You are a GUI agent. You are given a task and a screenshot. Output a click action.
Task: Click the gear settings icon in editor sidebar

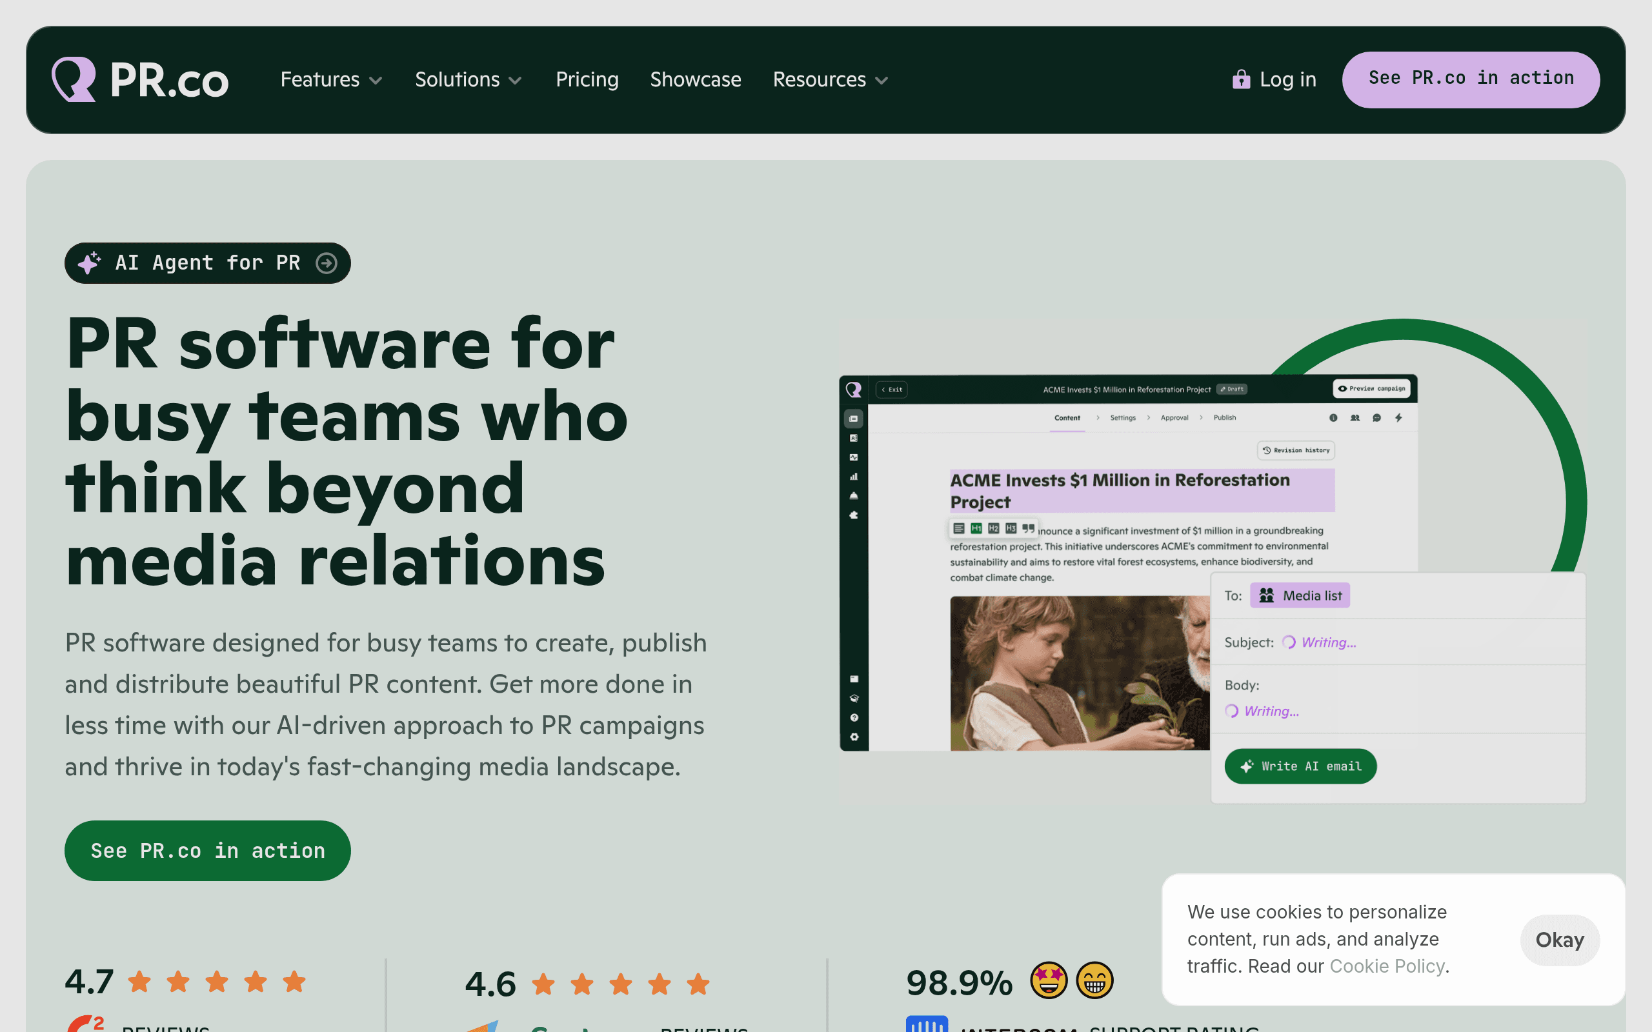pyautogui.click(x=854, y=737)
